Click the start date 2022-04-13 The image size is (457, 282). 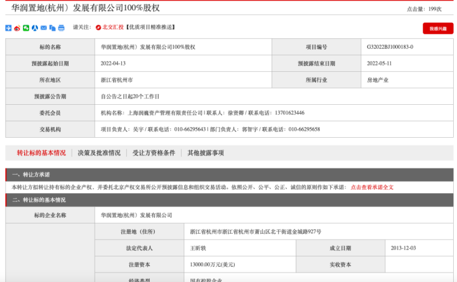[x=113, y=64]
